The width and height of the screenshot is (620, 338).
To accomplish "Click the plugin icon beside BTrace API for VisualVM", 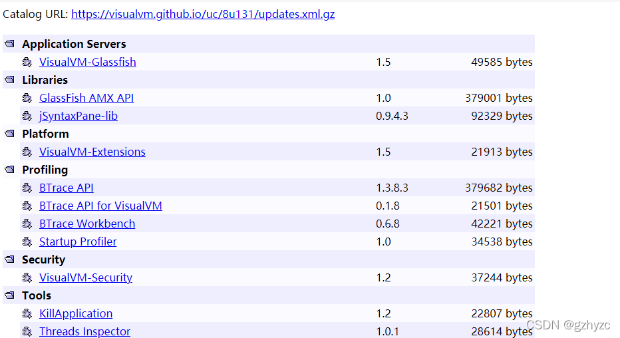I will pyautogui.click(x=27, y=206).
